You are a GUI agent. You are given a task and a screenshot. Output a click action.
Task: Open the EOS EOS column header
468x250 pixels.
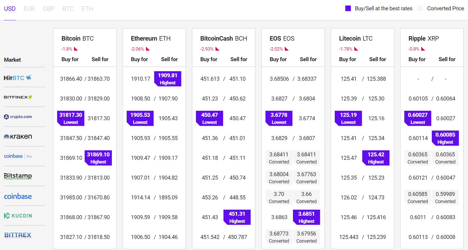(x=282, y=39)
